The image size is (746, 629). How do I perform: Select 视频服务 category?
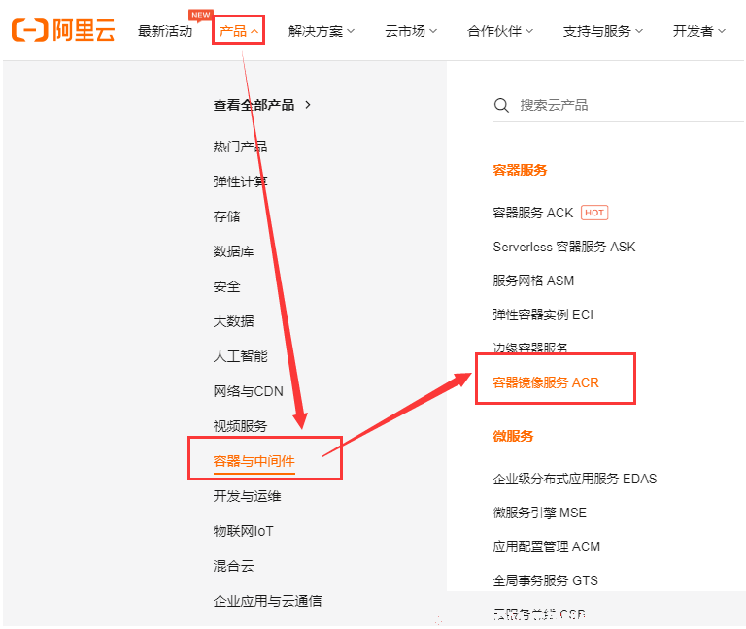[240, 426]
